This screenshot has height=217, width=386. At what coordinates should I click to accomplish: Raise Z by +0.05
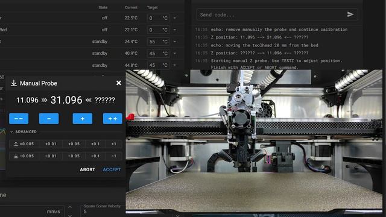[x=74, y=144]
